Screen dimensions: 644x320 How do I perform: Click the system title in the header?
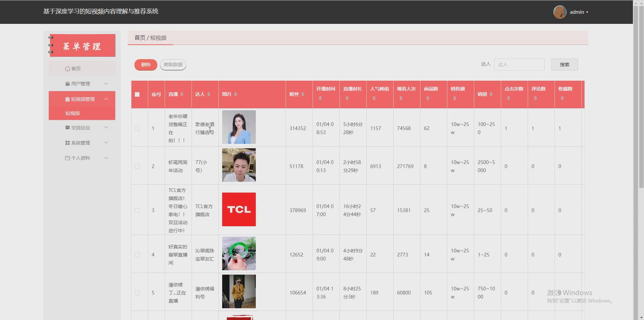(101, 11)
